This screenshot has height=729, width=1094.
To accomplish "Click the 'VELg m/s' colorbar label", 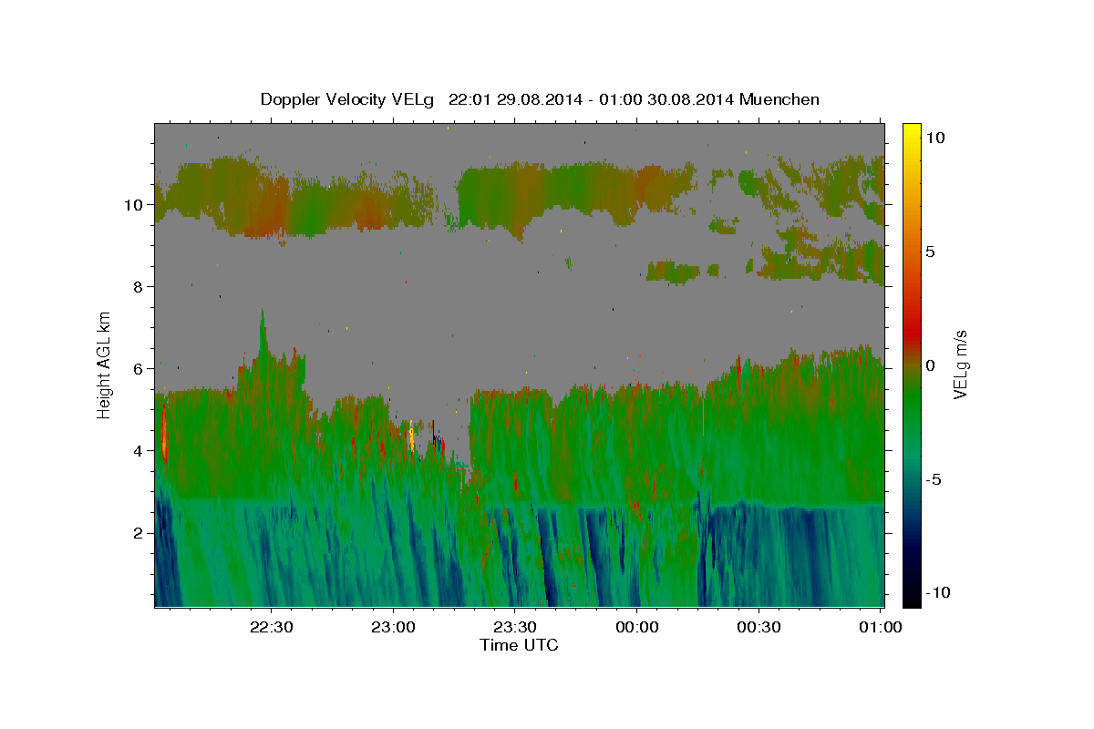I will pyautogui.click(x=960, y=363).
